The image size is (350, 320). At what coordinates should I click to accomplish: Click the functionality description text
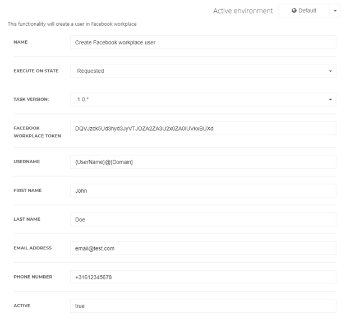point(72,24)
